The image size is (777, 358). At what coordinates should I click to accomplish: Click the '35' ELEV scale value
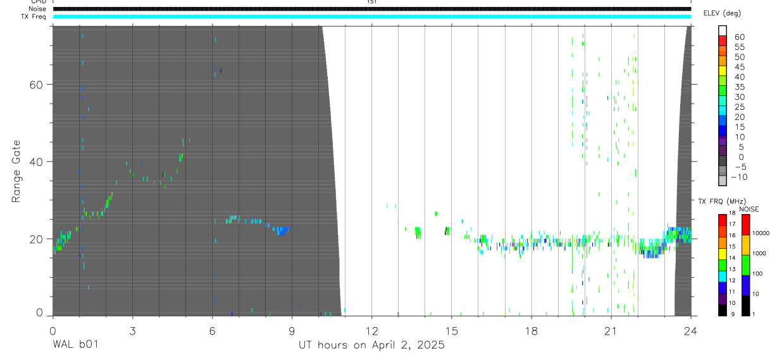[740, 87]
